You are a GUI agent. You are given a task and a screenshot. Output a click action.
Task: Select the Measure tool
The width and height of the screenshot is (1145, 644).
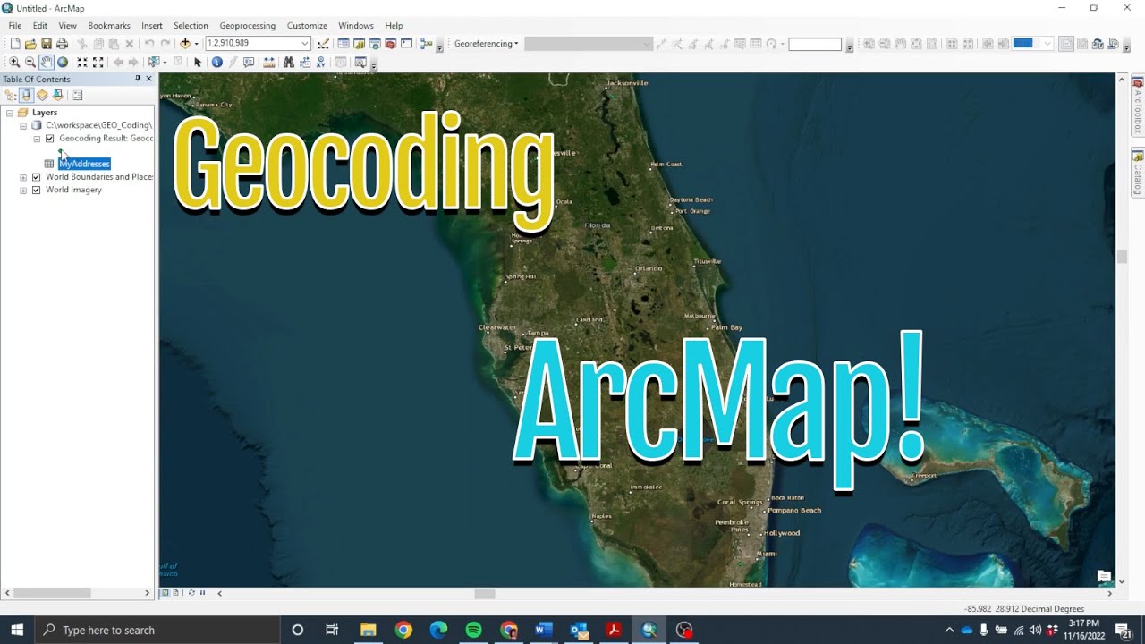click(x=268, y=62)
